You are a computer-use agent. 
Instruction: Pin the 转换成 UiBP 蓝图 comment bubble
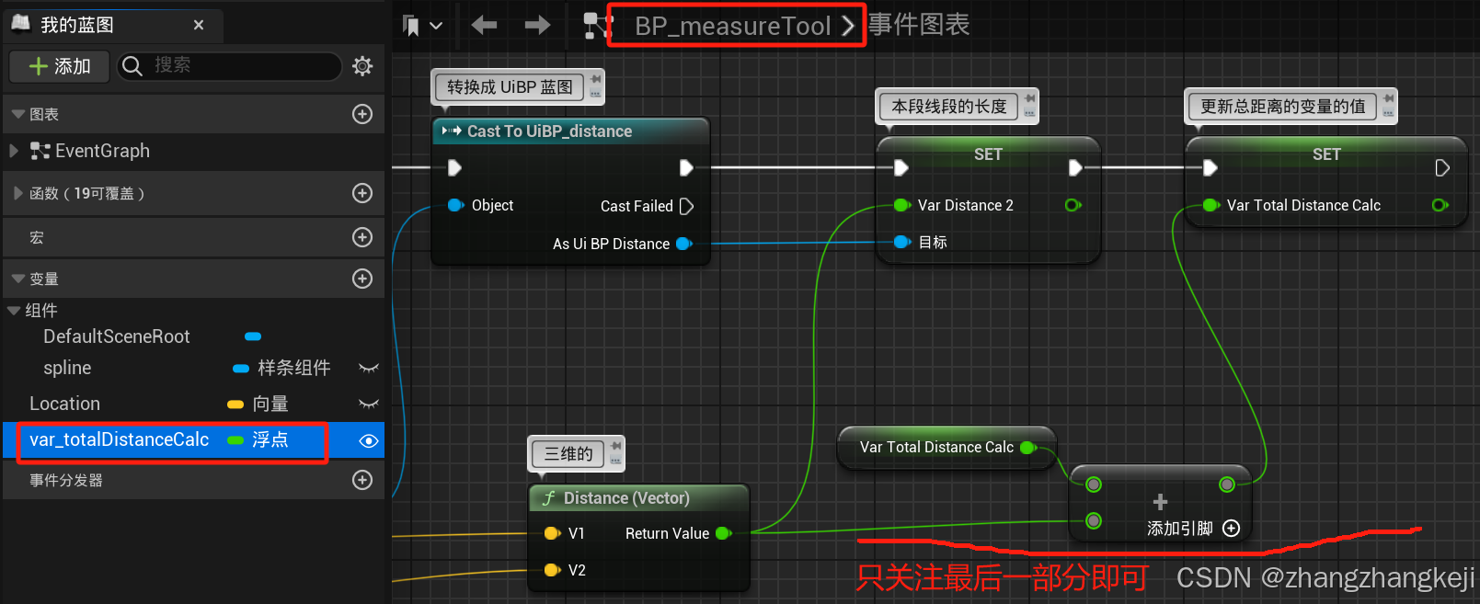coord(596,79)
